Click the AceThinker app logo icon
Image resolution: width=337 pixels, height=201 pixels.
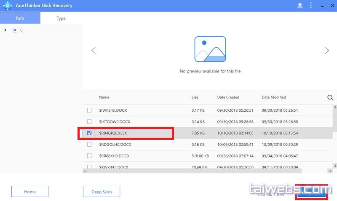click(x=7, y=5)
